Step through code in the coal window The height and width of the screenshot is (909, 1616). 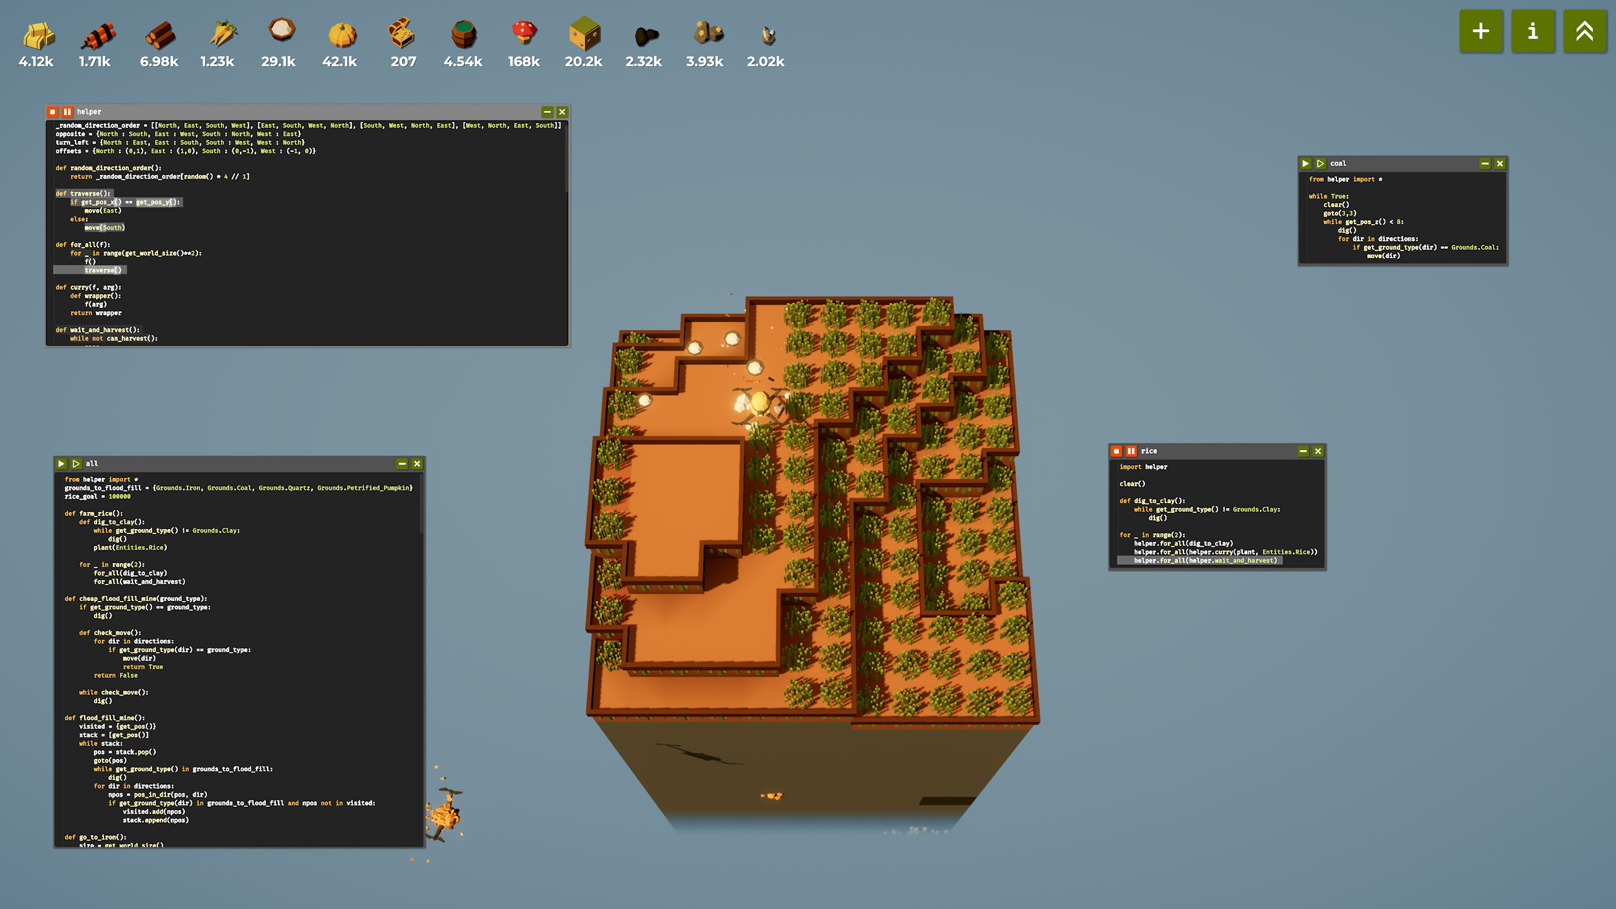1320,163
